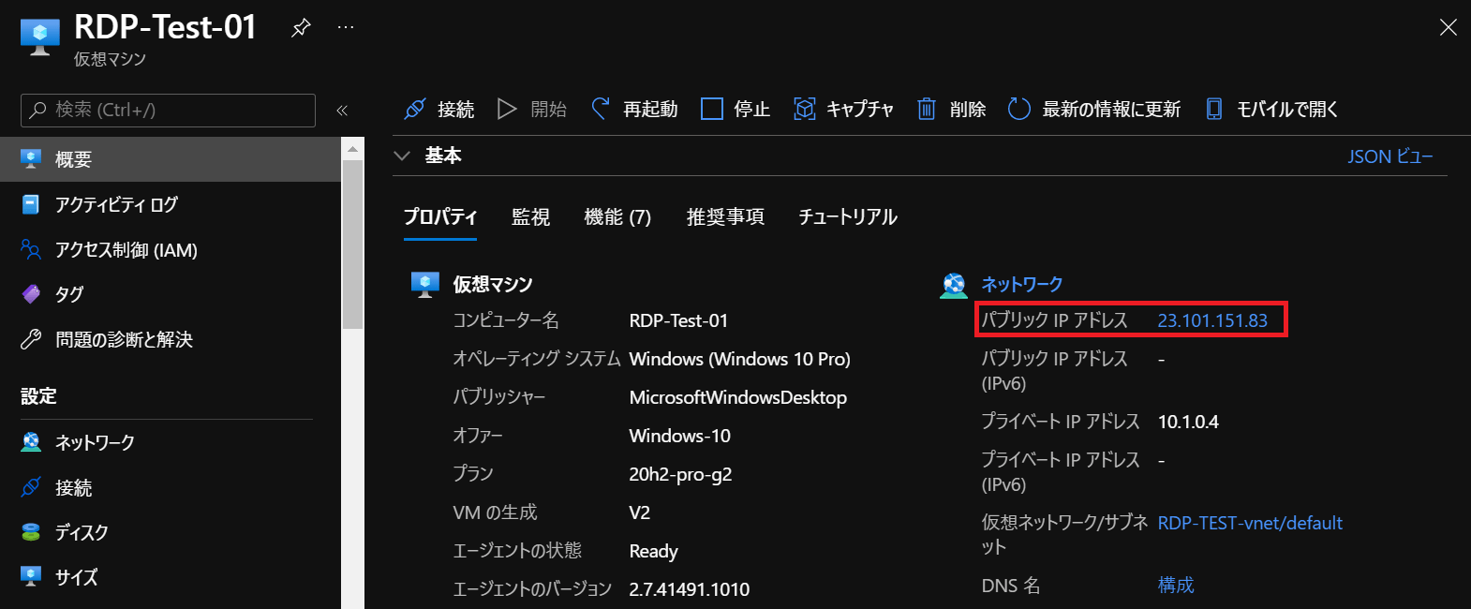
Task: Click the 構成 link for DNS 名
Action: 1176,586
